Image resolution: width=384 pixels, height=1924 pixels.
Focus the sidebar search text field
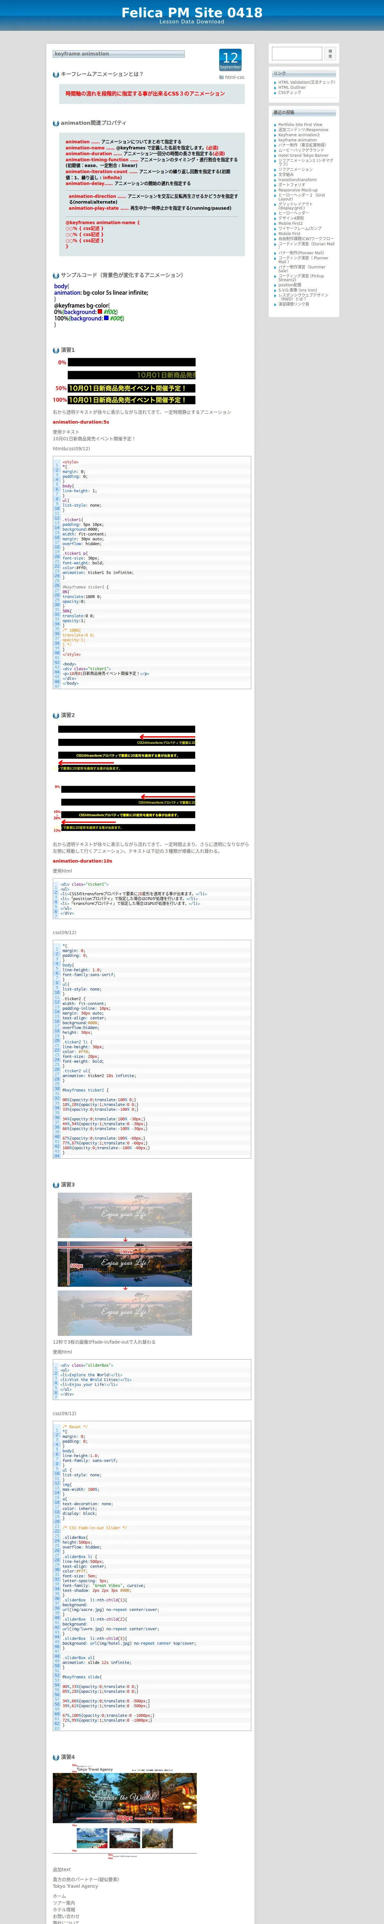pos(297,54)
